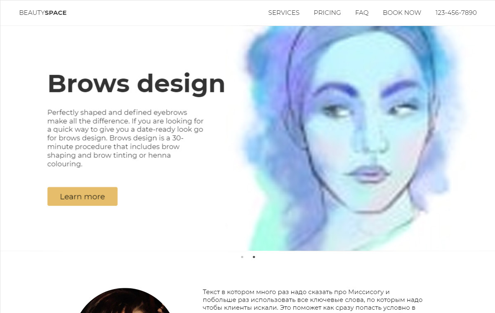Go to the SERVICES menu item
The image size is (495, 313).
point(284,13)
